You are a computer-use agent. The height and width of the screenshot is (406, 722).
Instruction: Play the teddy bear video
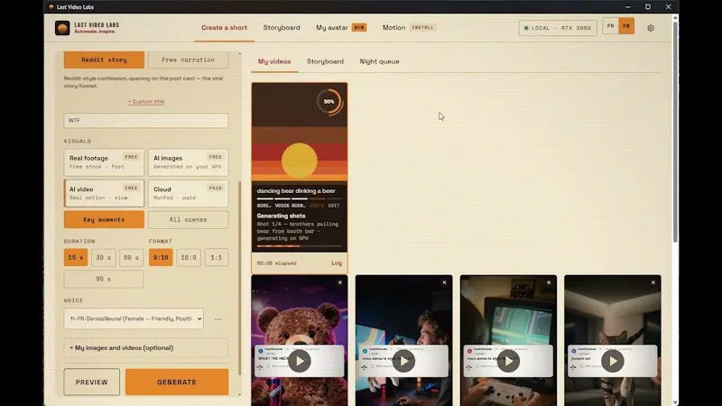[300, 362]
